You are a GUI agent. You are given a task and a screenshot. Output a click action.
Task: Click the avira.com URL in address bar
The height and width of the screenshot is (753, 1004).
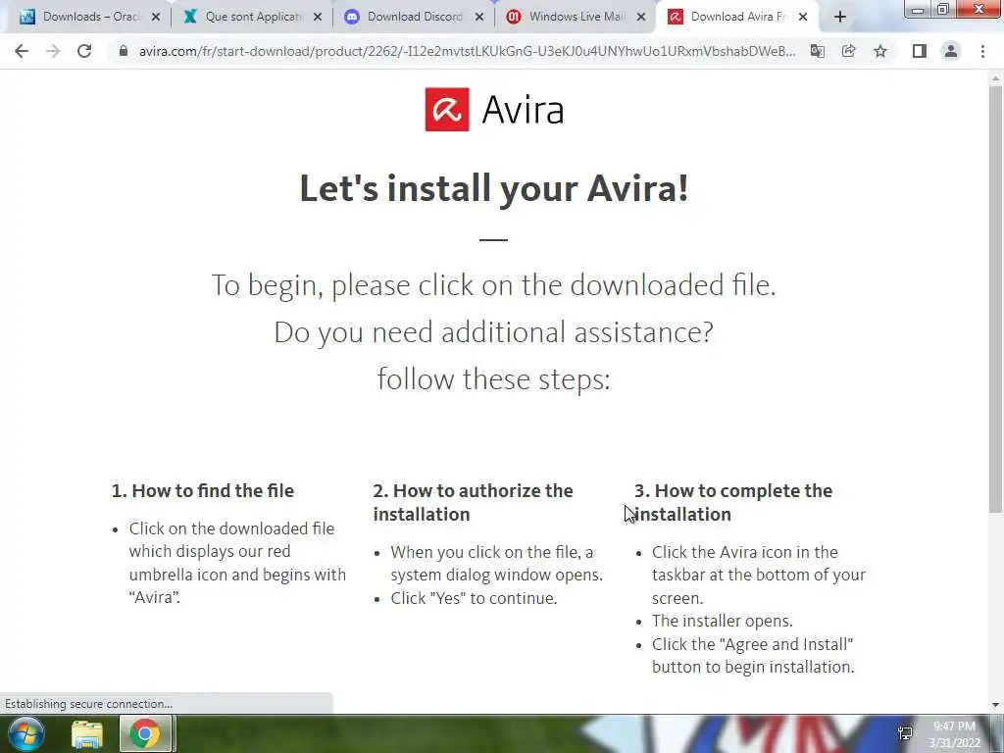(x=468, y=51)
